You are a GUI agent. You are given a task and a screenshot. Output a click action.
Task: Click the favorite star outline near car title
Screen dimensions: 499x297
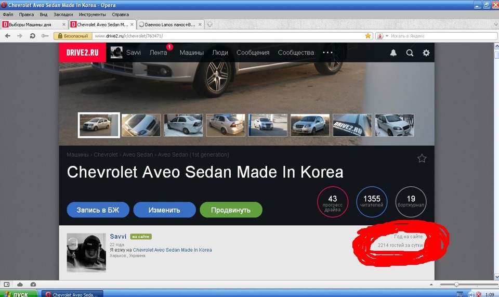[x=422, y=158]
